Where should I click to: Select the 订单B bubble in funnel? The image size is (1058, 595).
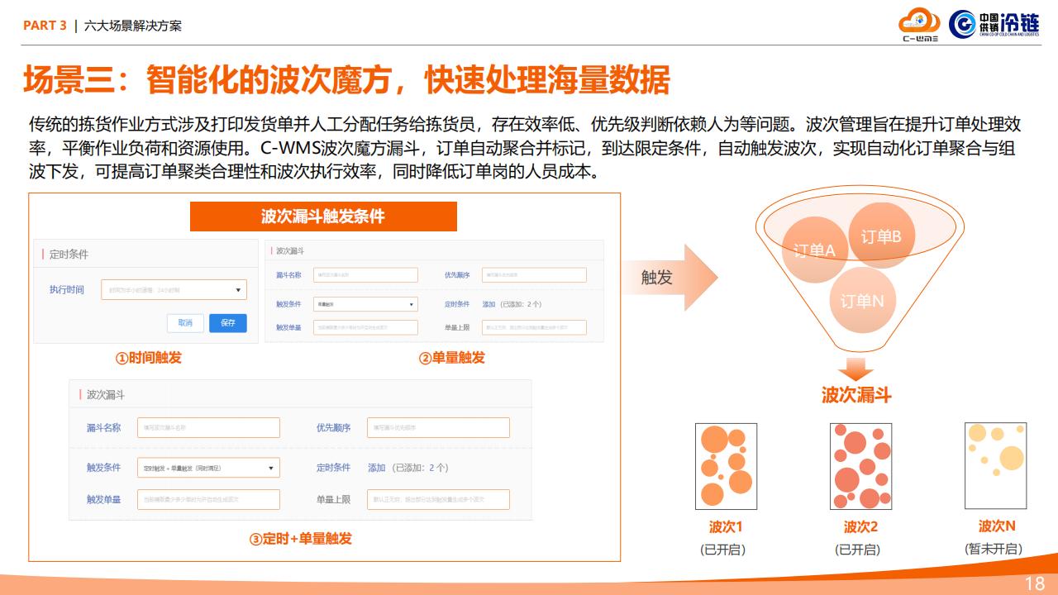click(x=881, y=236)
